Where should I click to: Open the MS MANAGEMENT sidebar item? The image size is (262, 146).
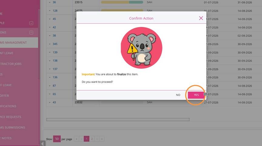(x=19, y=43)
